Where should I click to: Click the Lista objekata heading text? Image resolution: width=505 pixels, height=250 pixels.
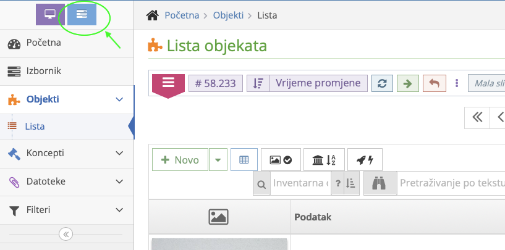pos(217,46)
